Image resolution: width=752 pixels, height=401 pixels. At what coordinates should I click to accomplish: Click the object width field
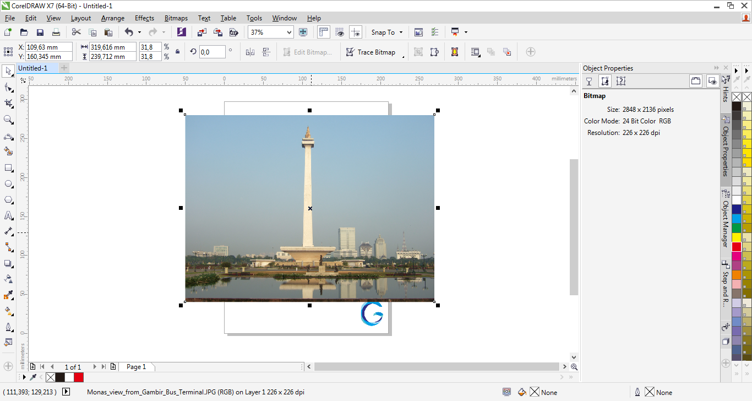pyautogui.click(x=112, y=47)
